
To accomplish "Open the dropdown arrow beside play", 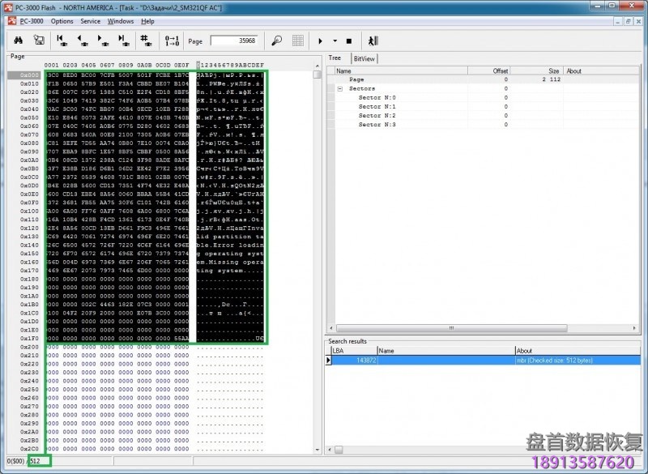I will point(335,41).
